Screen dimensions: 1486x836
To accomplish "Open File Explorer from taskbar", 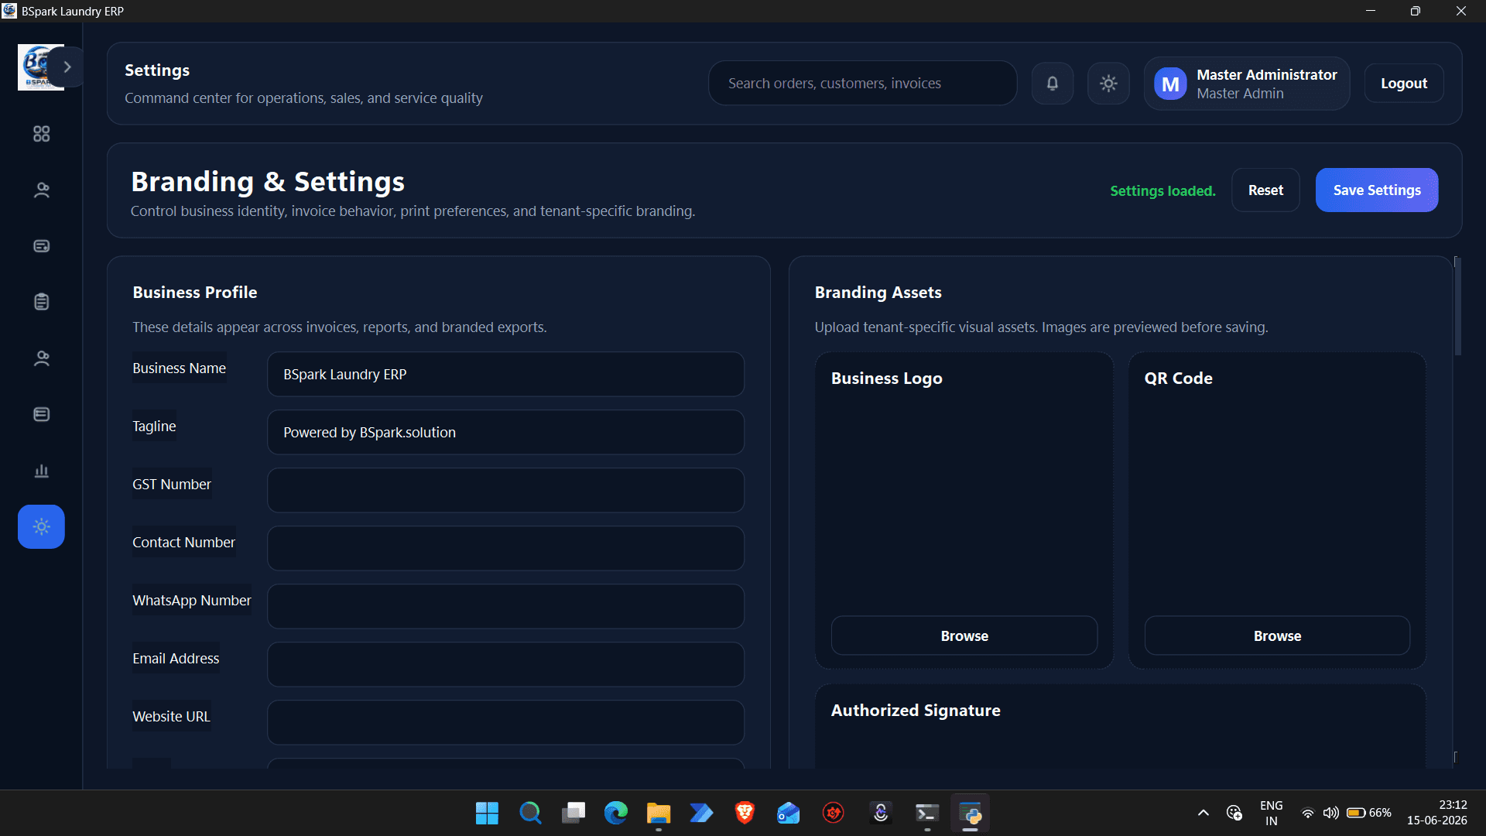I will (x=659, y=814).
